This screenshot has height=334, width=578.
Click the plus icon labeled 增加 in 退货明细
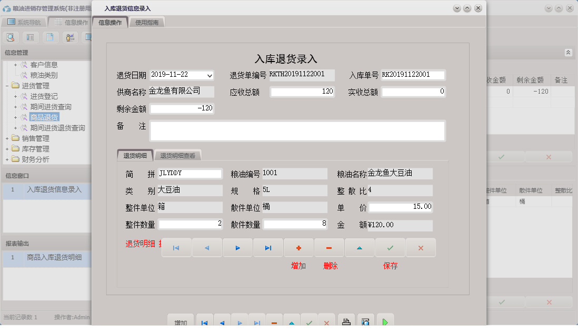click(x=298, y=247)
